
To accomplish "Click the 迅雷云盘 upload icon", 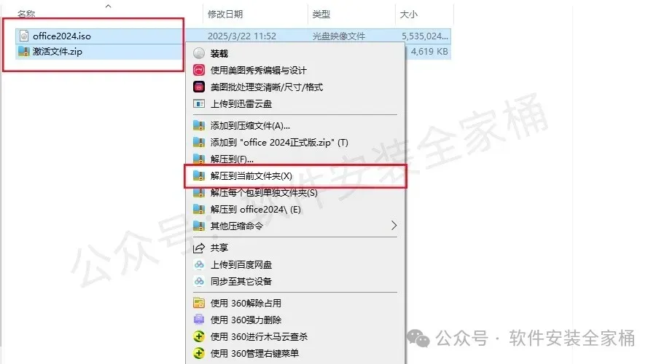I will point(199,103).
